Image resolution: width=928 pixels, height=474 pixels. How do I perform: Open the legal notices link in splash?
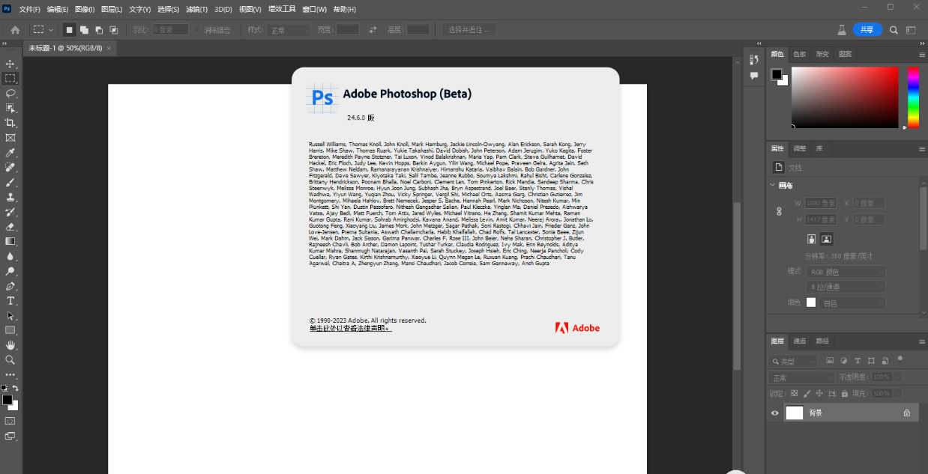(x=350, y=328)
